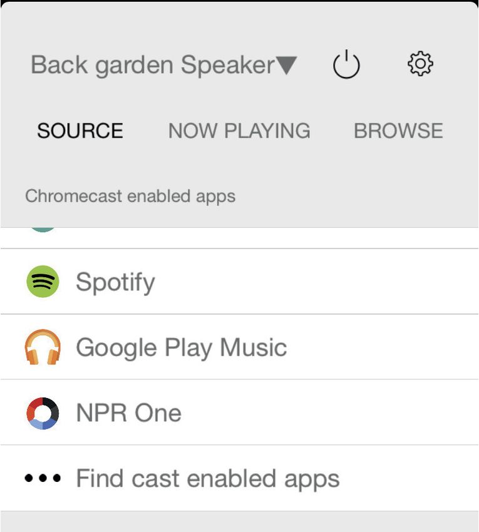Open settings via the gear icon
This screenshot has width=479, height=532.
click(x=420, y=63)
